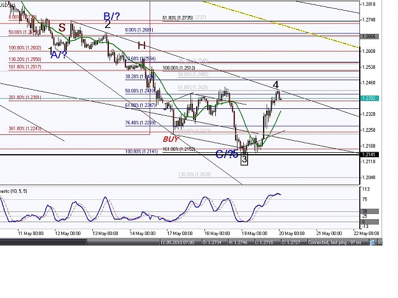Click the black 1.2141 price level marker
Screen dimensions: 398x298
coord(369,155)
